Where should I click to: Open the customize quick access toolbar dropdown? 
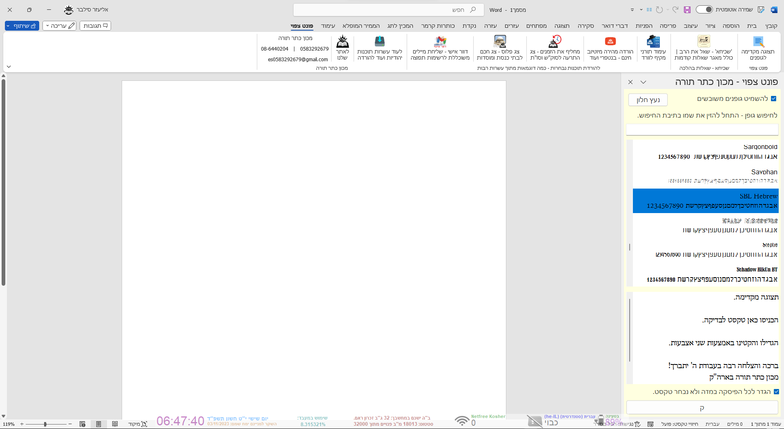632,10
